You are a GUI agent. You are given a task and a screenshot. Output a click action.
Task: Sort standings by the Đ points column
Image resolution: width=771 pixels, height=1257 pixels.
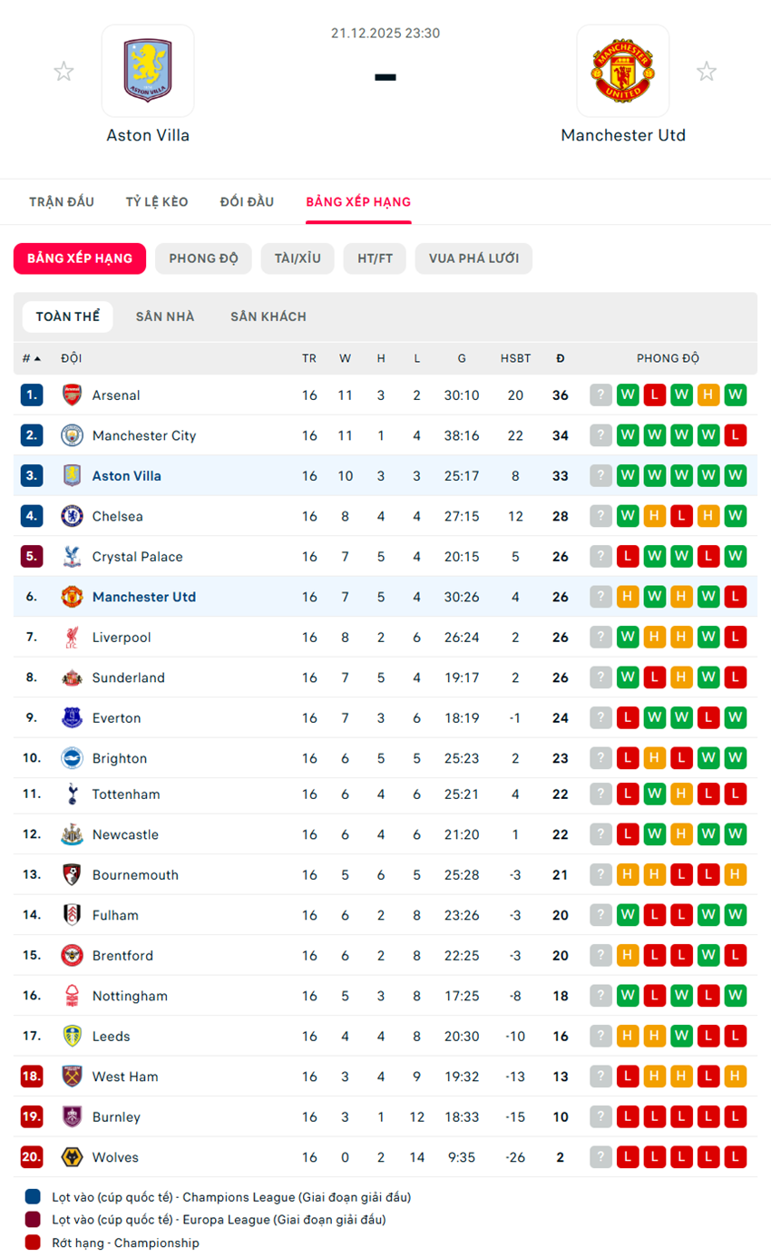pyautogui.click(x=561, y=358)
